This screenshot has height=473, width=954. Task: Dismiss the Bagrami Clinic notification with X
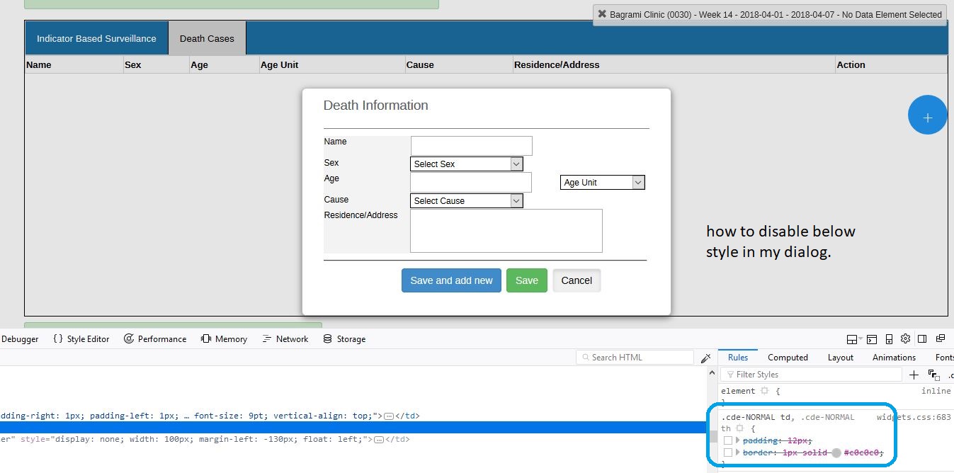[x=602, y=14]
